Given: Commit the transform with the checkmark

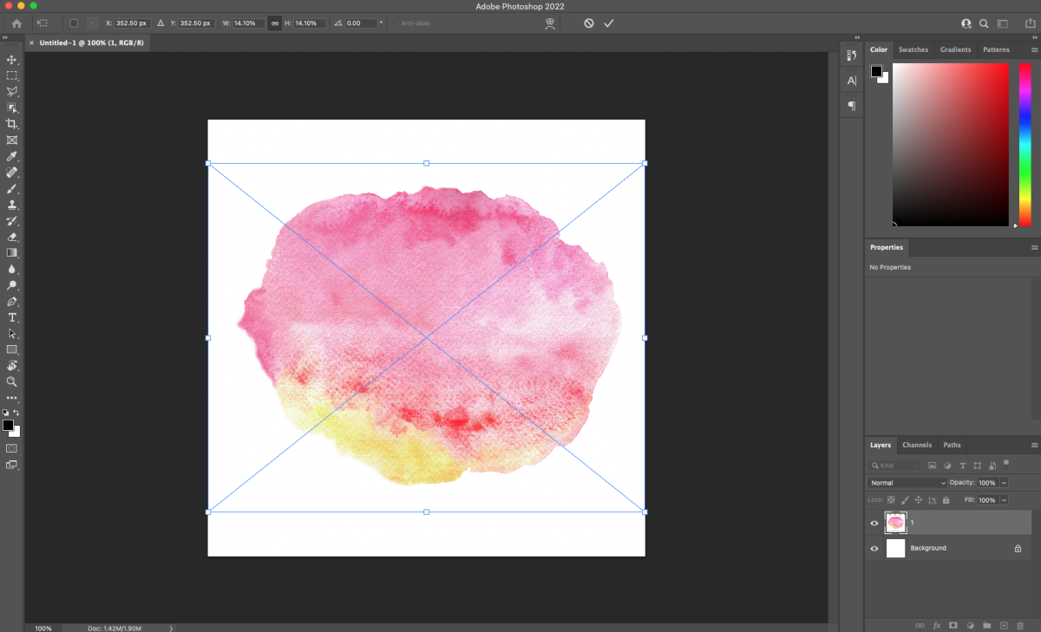Looking at the screenshot, I should [609, 23].
